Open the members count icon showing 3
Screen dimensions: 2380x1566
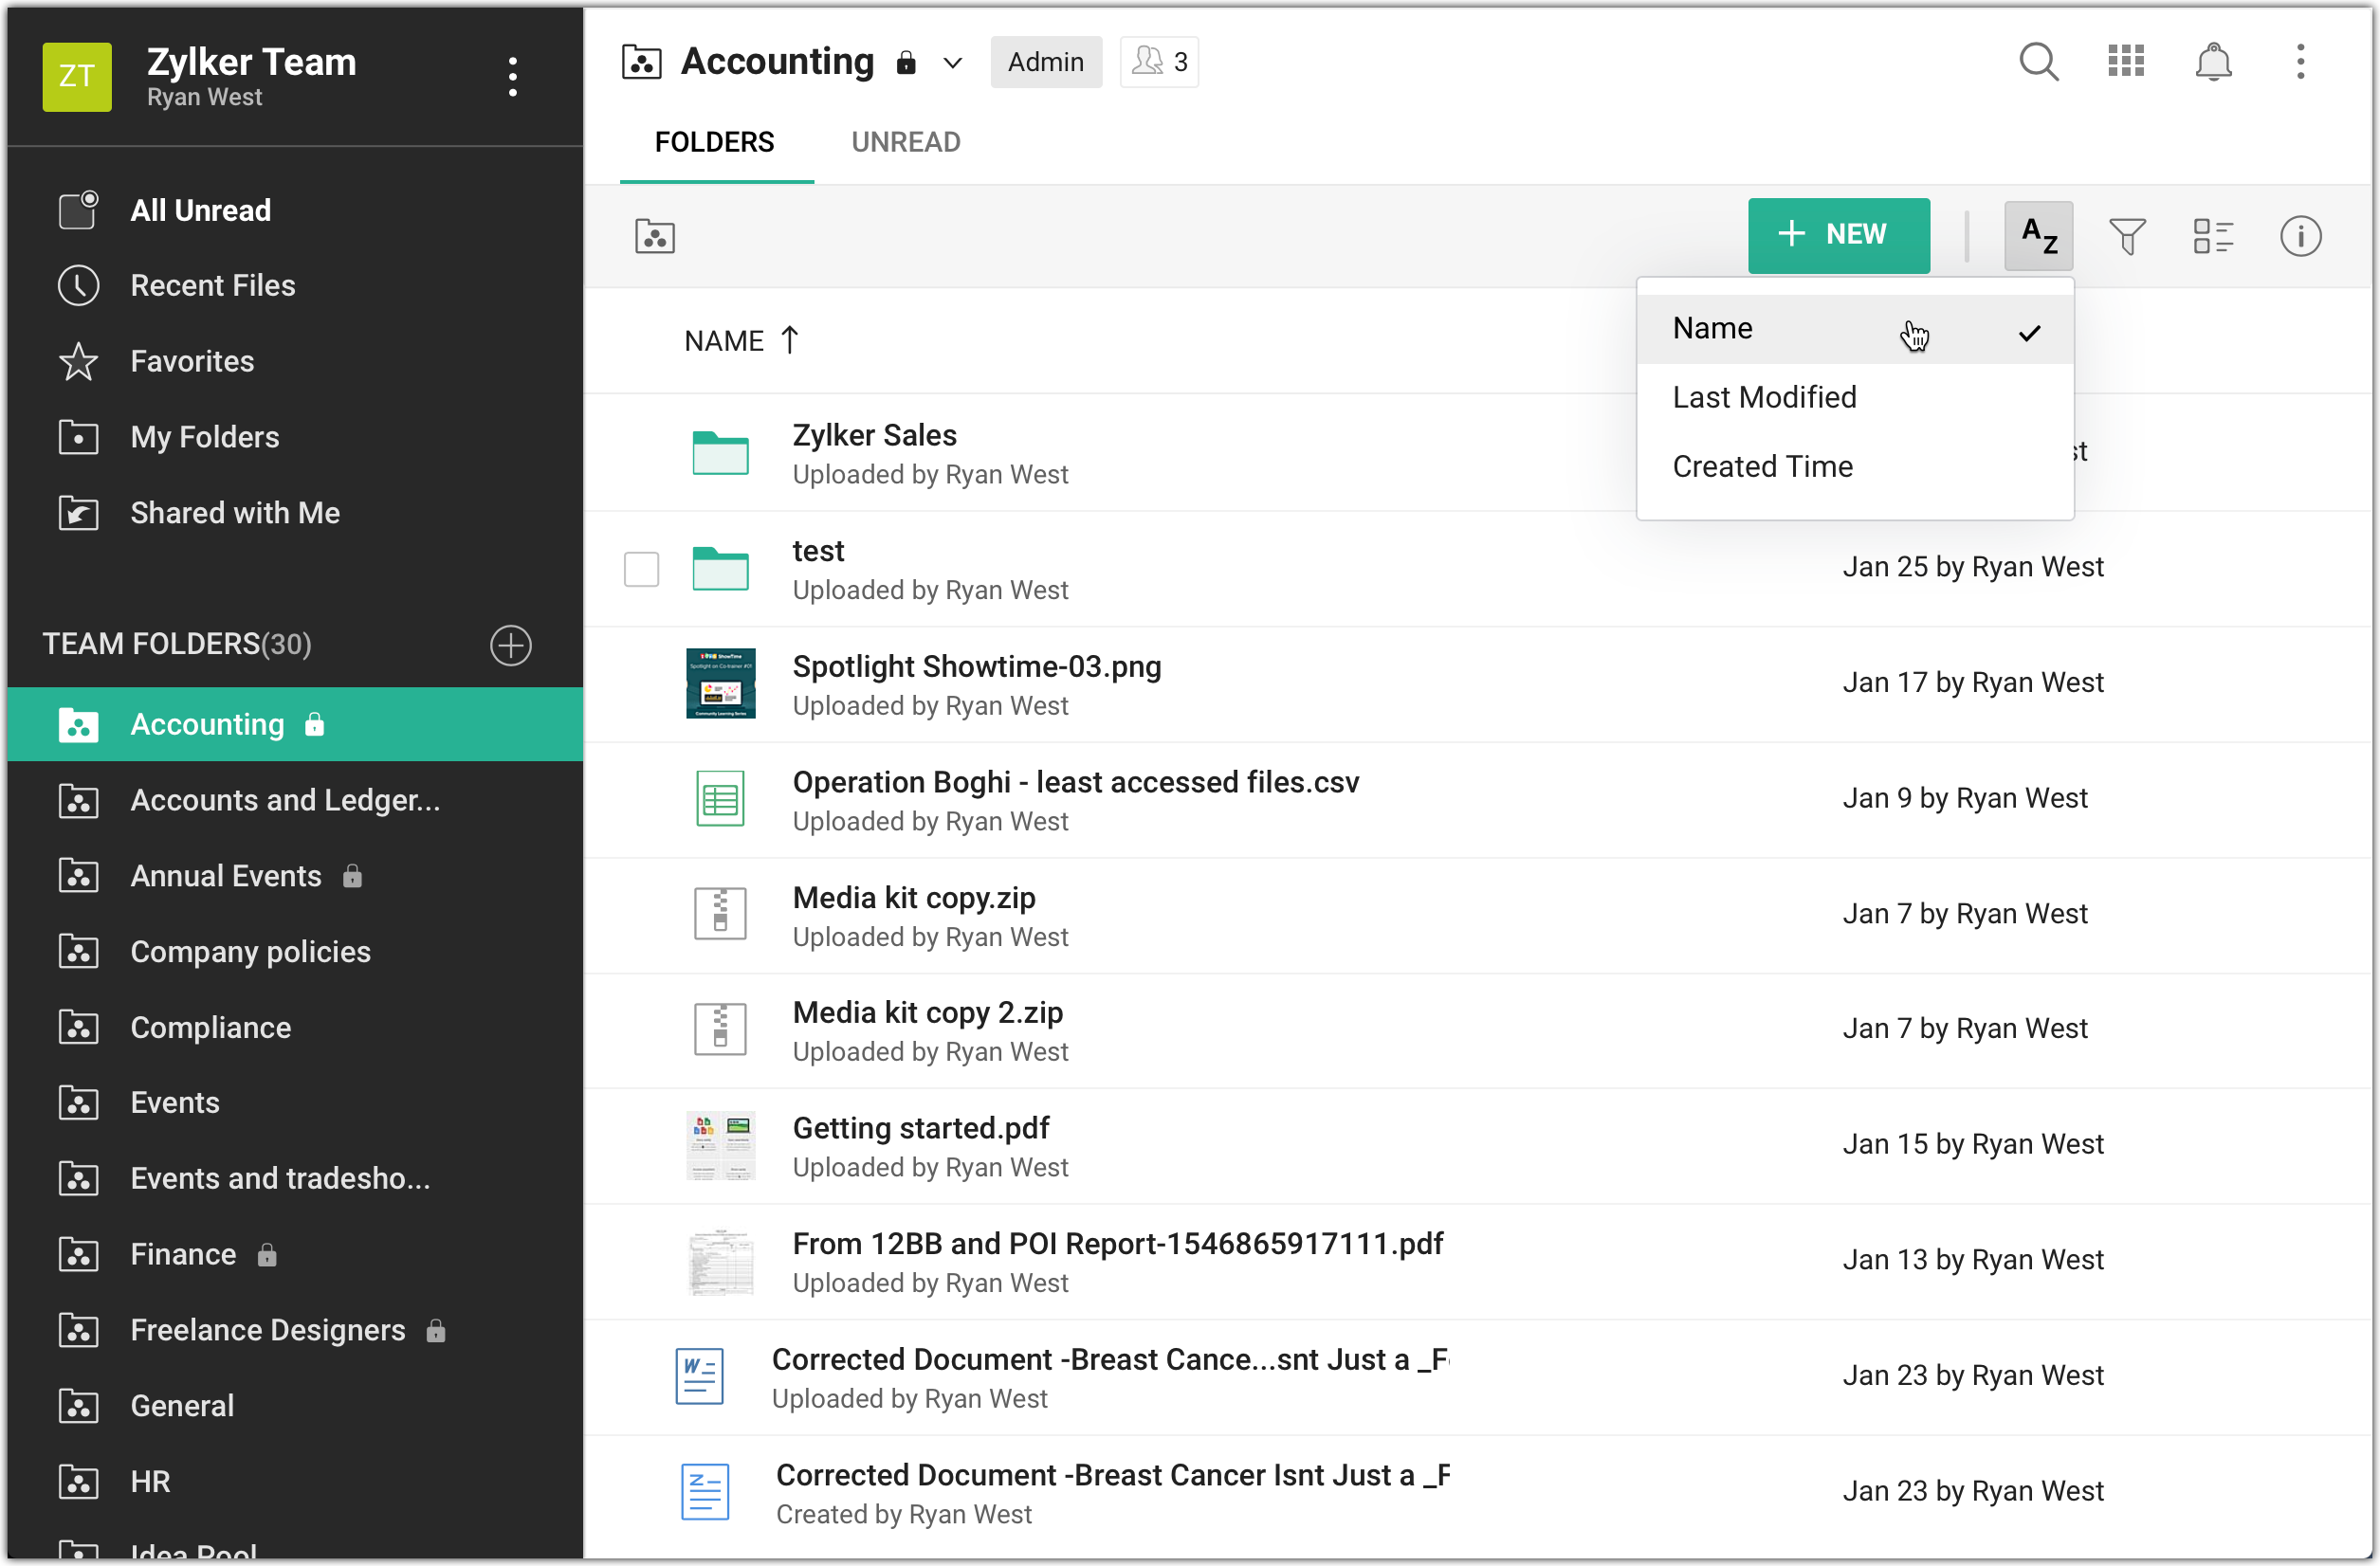click(x=1159, y=62)
